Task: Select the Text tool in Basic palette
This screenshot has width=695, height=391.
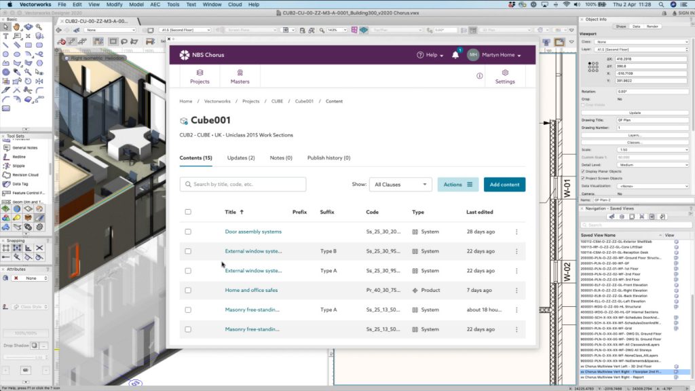Action: (5, 36)
